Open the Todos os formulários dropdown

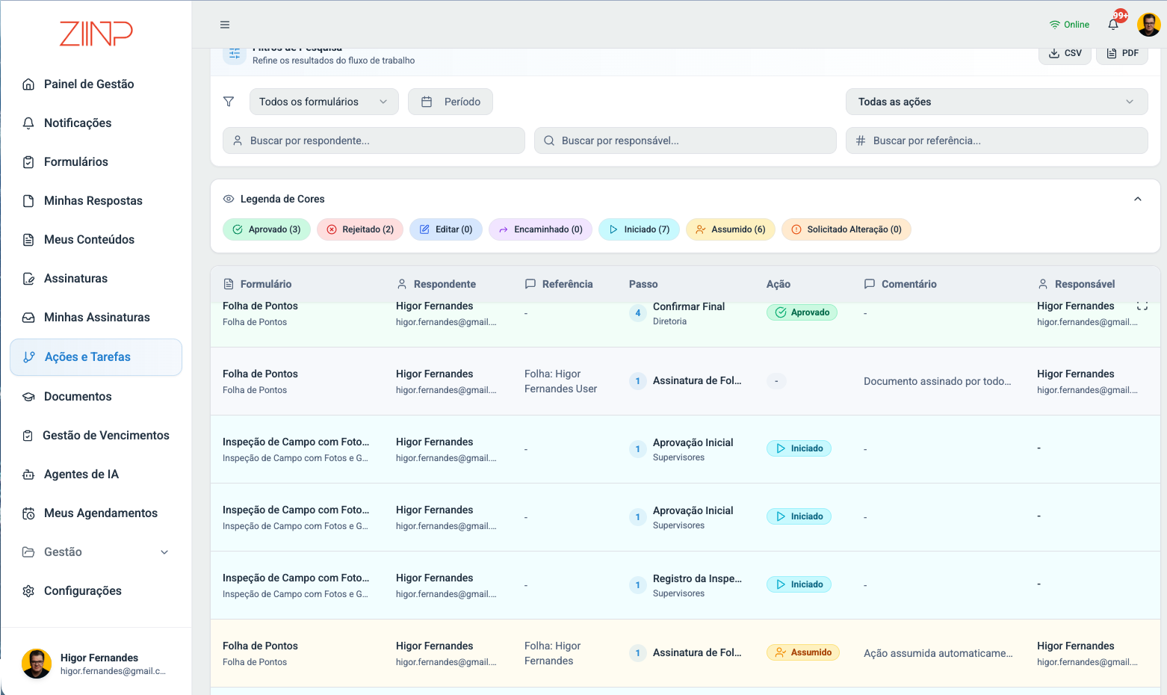pyautogui.click(x=324, y=102)
